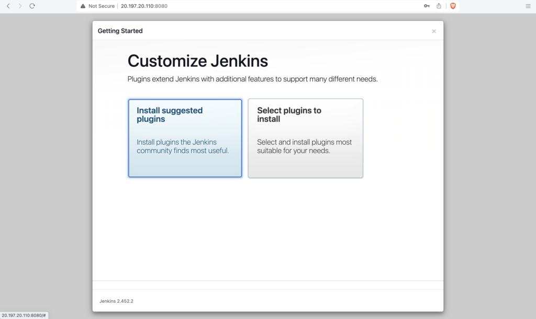Click the 'Plugins extend Jenkins' description text
This screenshot has width=536, height=319.
click(x=252, y=79)
